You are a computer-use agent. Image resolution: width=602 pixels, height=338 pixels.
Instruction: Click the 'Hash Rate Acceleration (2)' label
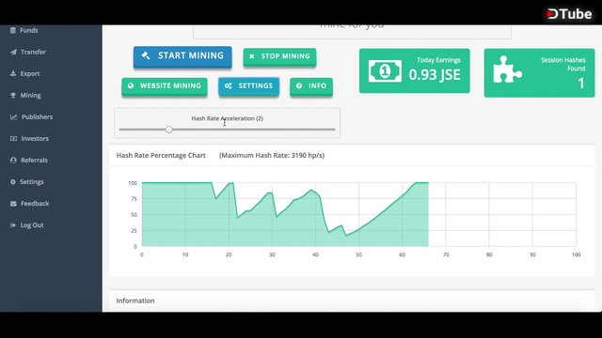pos(228,118)
